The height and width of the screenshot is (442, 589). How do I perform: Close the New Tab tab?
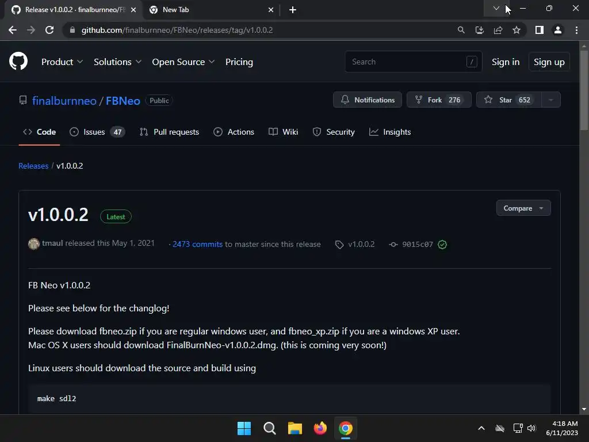pos(271,10)
